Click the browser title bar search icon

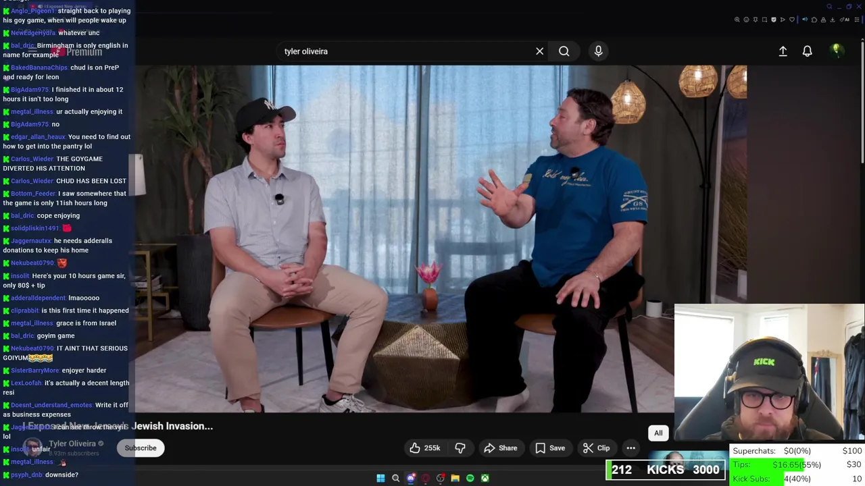(x=829, y=7)
